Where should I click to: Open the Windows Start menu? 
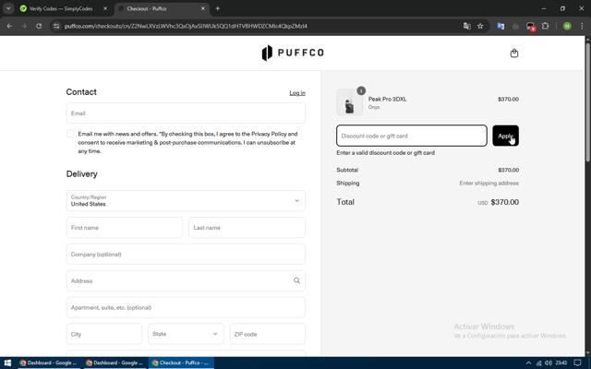[7, 363]
